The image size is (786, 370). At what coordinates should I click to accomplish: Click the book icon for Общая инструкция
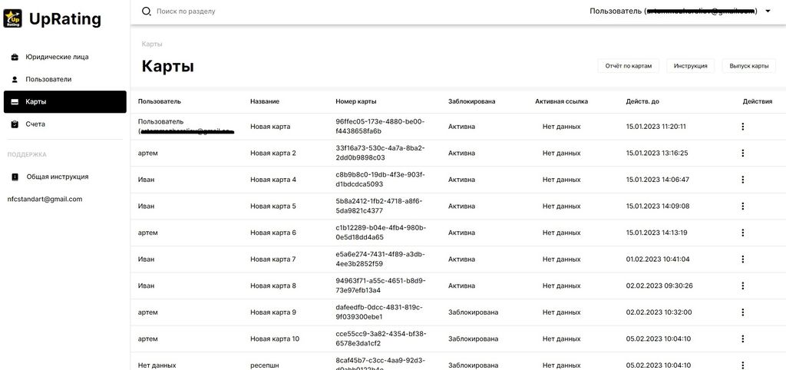tap(15, 177)
